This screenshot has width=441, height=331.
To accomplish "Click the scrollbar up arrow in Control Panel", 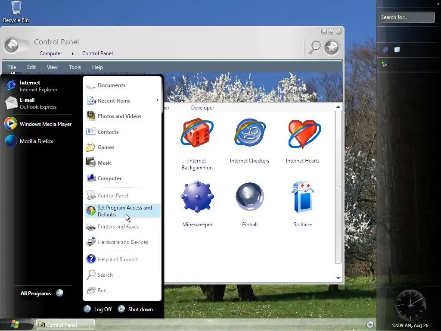I will 338,107.
